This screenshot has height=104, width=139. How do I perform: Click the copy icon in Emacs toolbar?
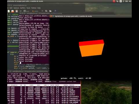(46, 11)
